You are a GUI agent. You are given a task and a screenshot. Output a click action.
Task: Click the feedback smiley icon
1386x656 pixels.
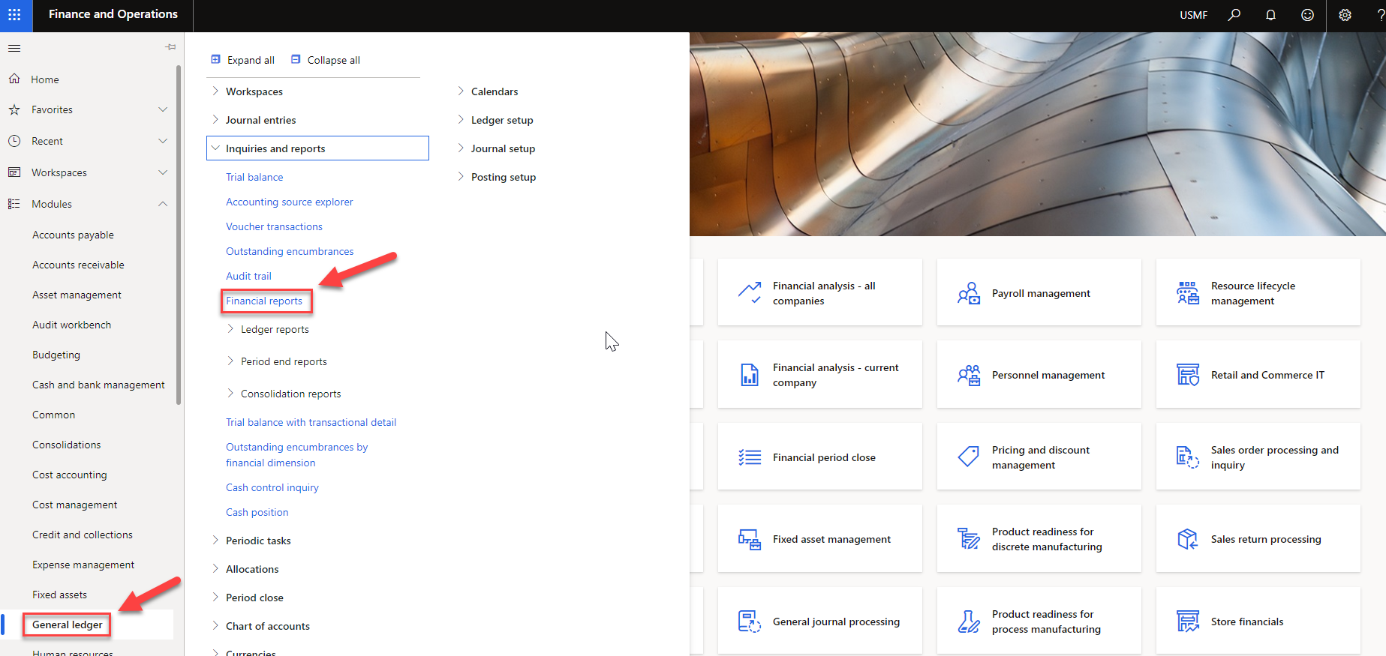(1307, 15)
